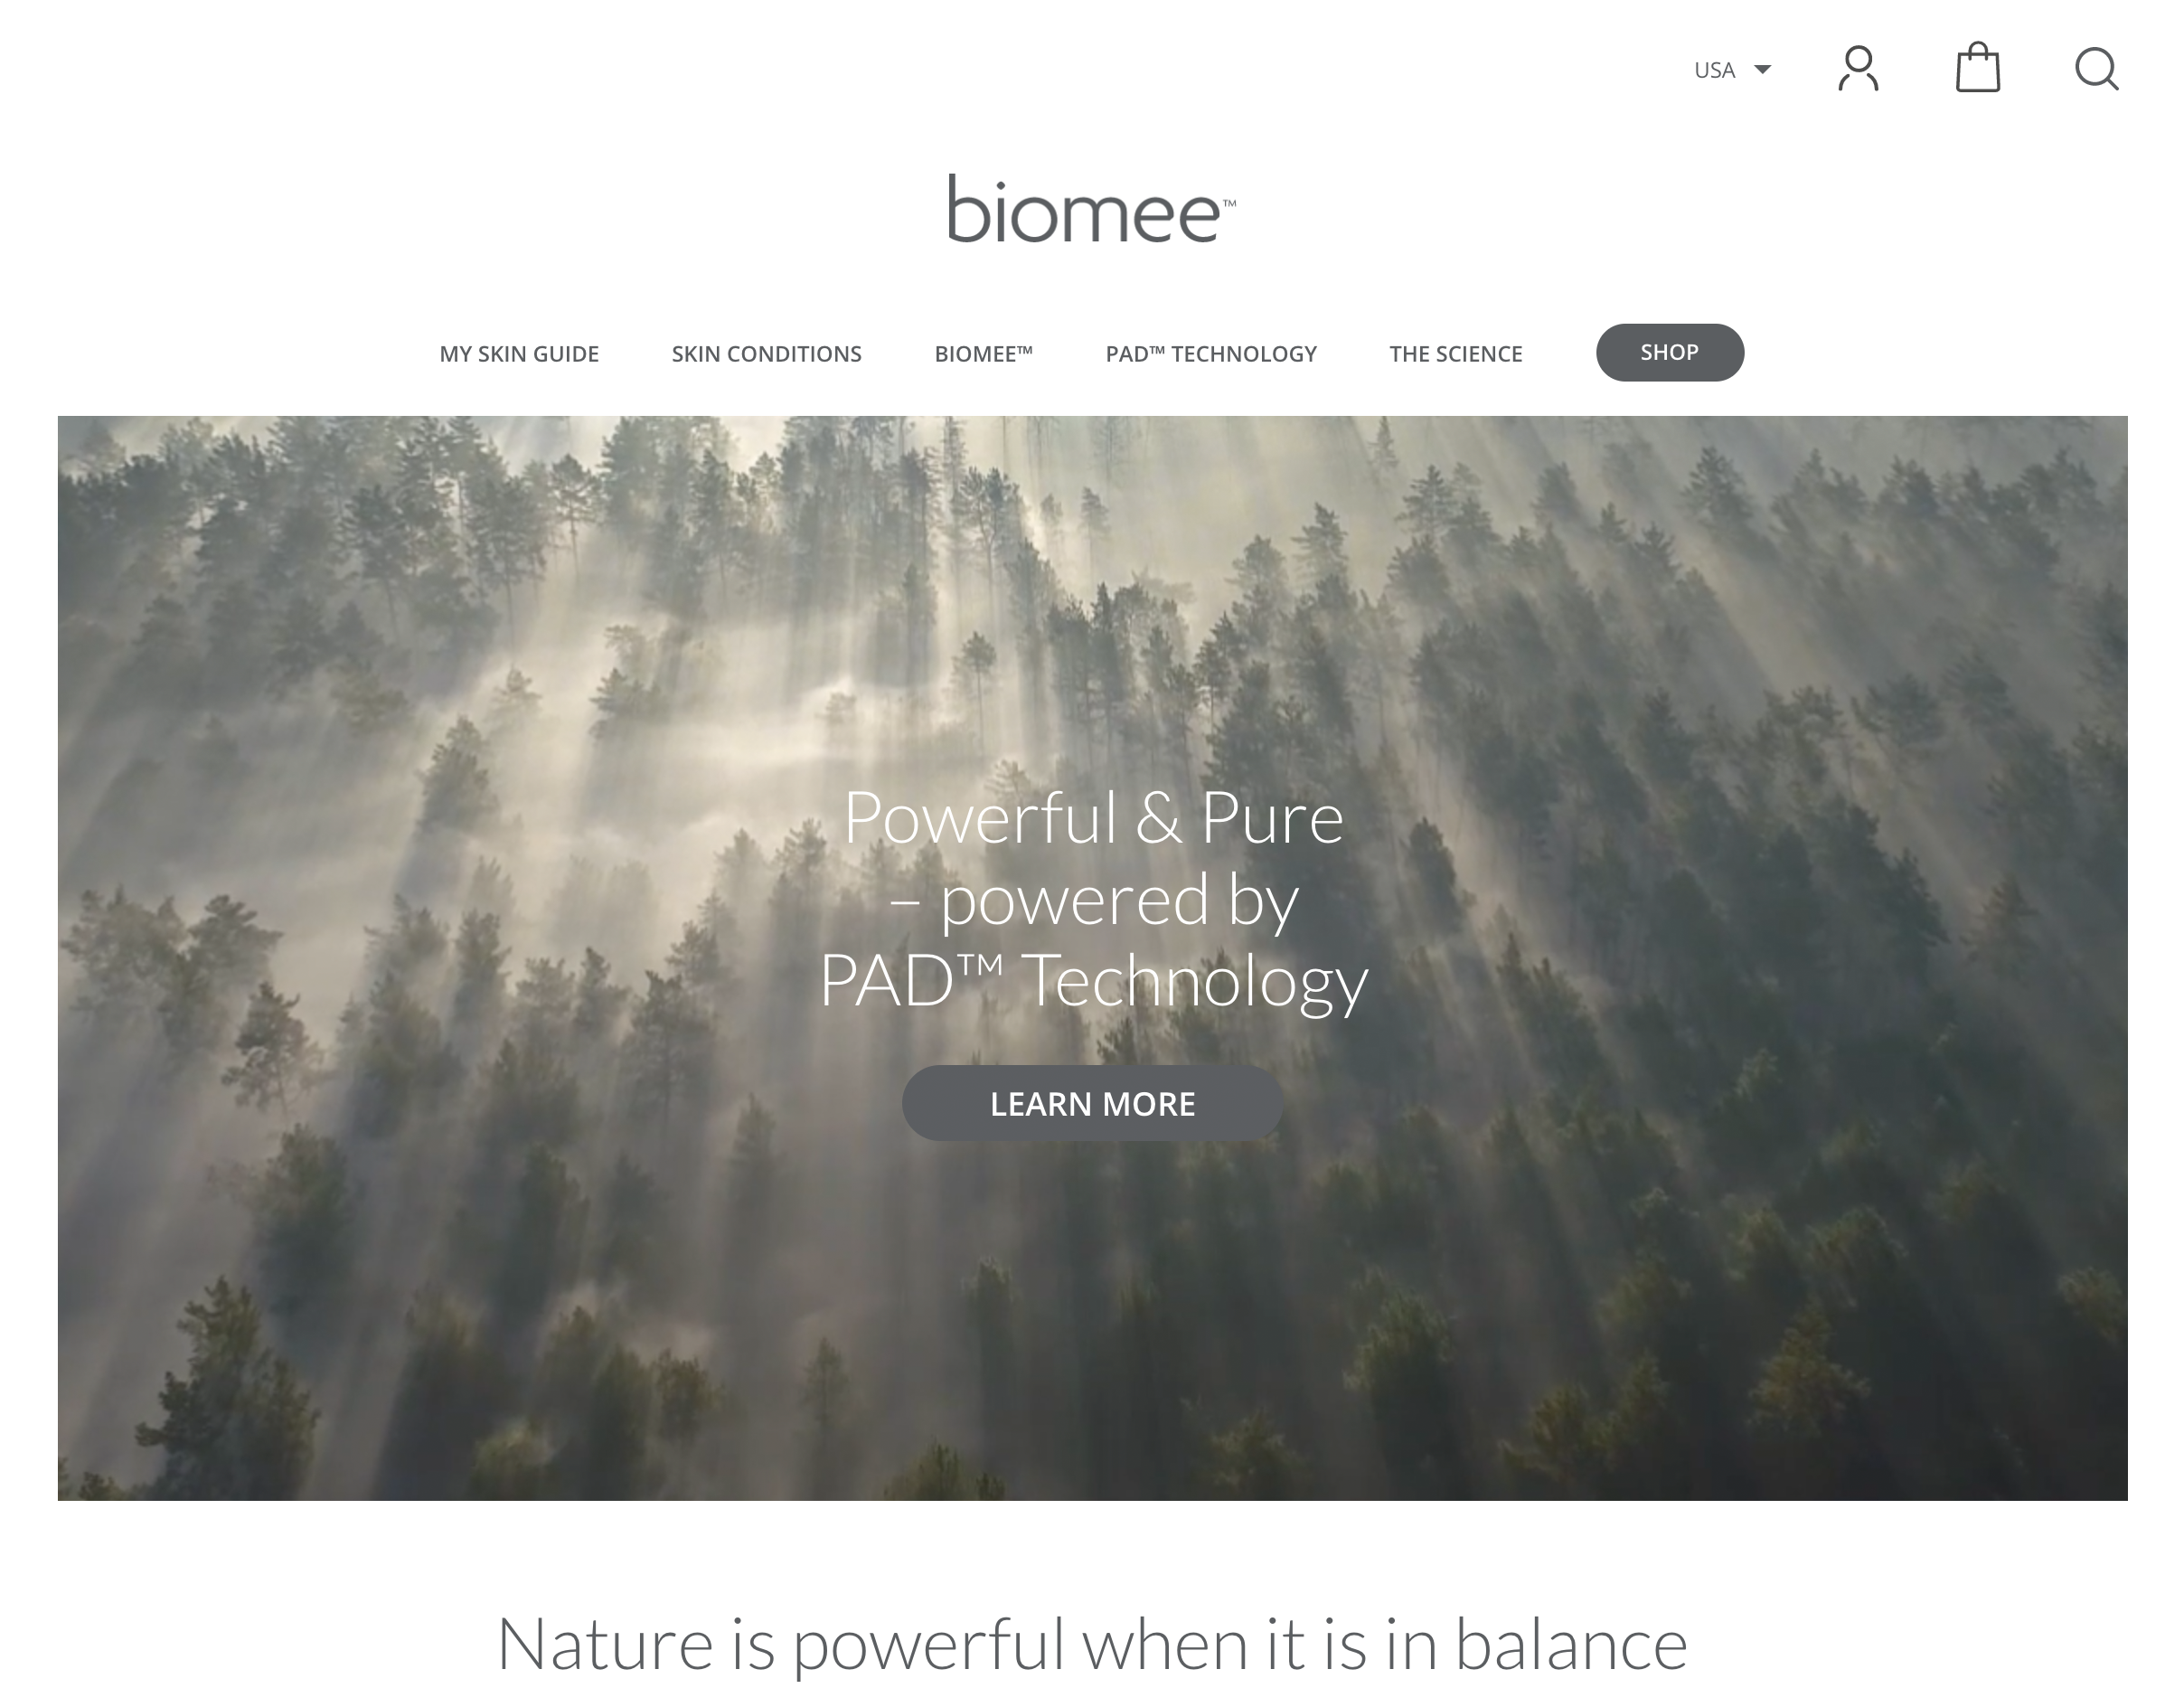Open the shopping bag cart icon
This screenshot has height=1707, width=2184.
coord(1978,67)
